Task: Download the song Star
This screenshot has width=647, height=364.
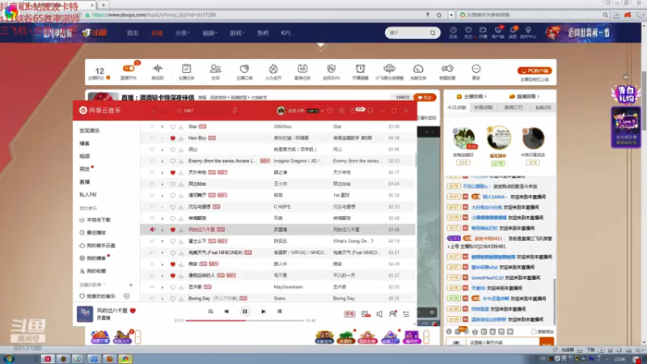Action: coord(180,127)
